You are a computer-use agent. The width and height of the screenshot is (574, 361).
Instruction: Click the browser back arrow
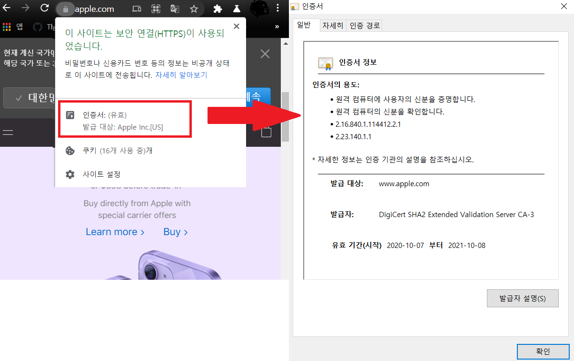tap(7, 8)
